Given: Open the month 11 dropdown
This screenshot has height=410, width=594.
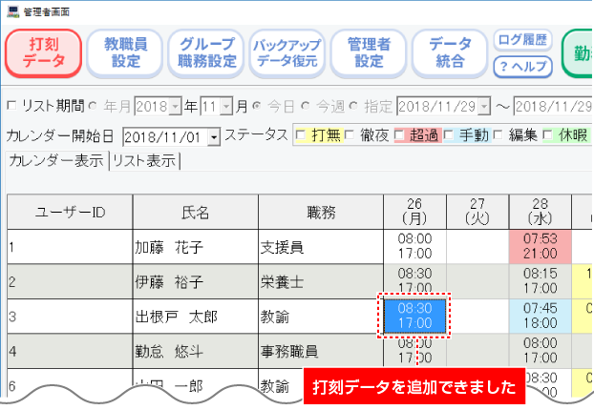Looking at the screenshot, I should tap(227, 106).
